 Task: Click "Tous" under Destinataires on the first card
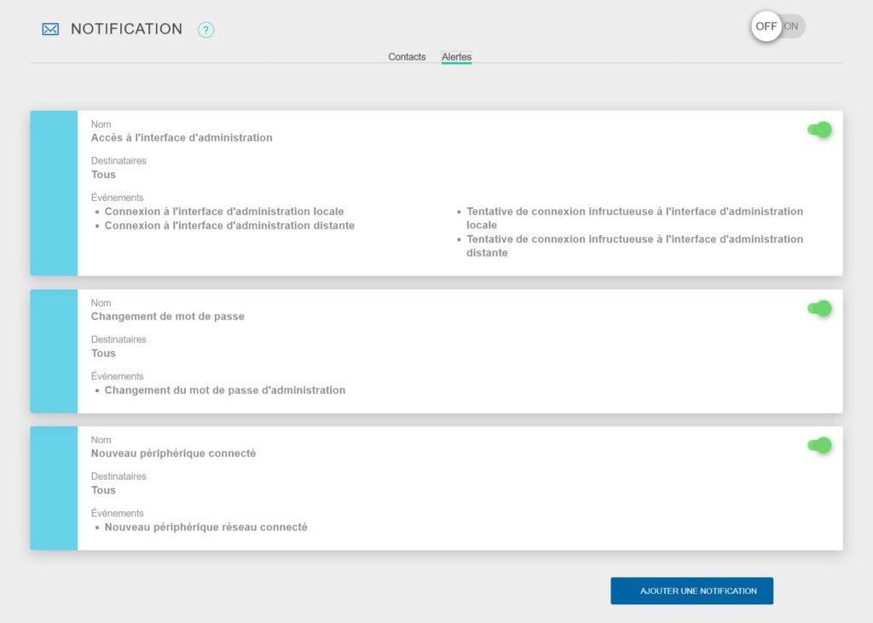(103, 174)
